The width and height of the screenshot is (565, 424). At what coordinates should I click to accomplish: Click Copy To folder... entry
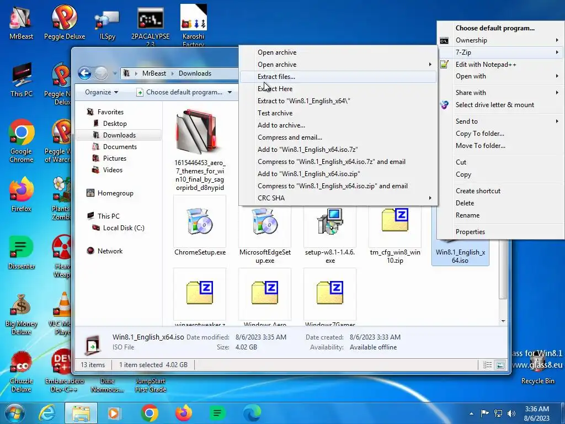[x=500, y=134]
